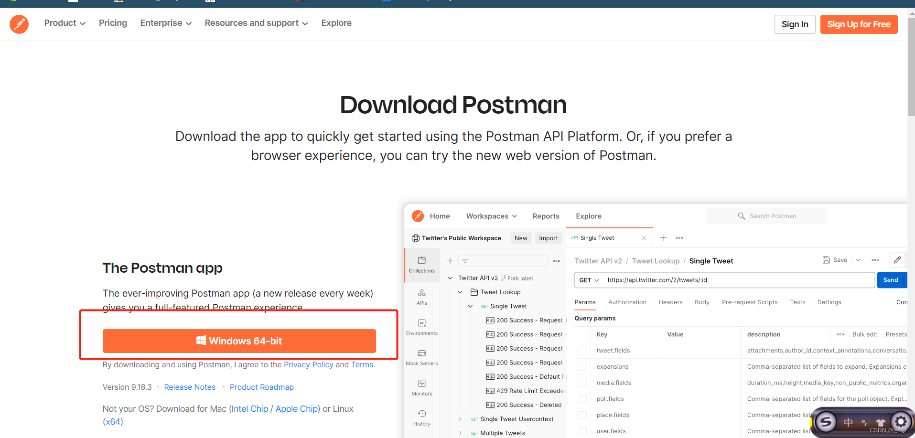Click Twitter's Public Workspace globe icon
The image size is (915, 438).
pyautogui.click(x=416, y=238)
